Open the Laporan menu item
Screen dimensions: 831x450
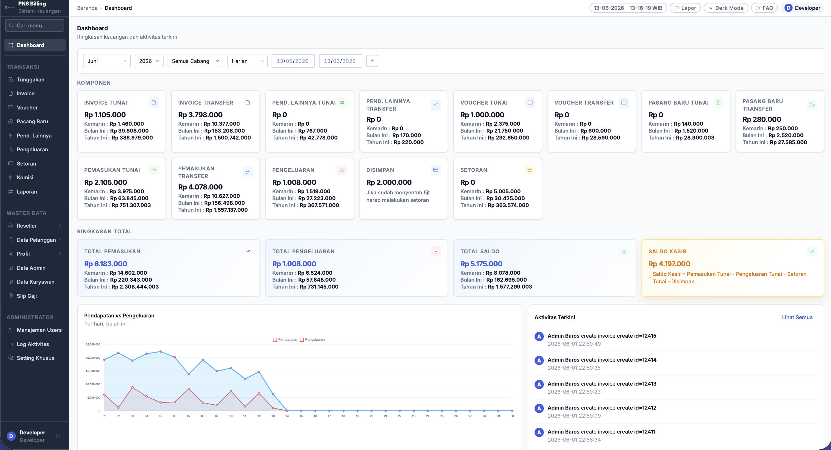(x=35, y=191)
